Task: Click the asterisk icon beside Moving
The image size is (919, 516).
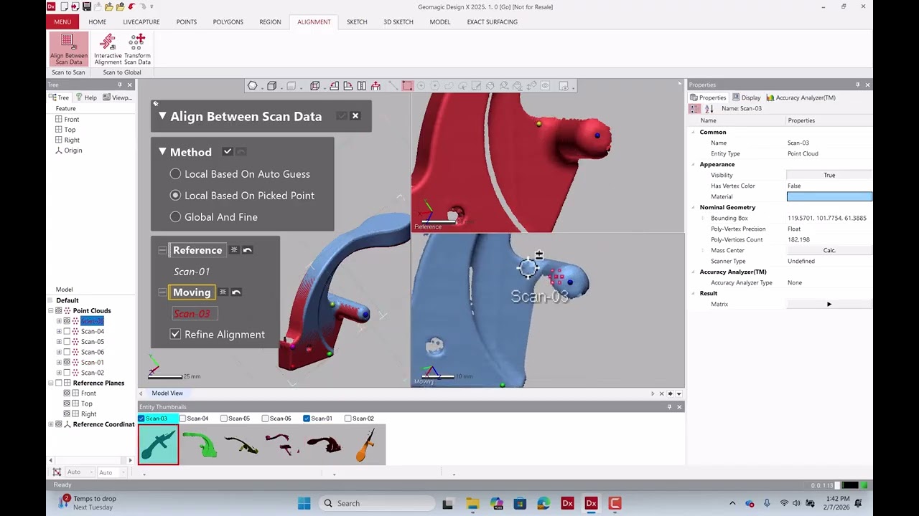Action: (x=223, y=292)
